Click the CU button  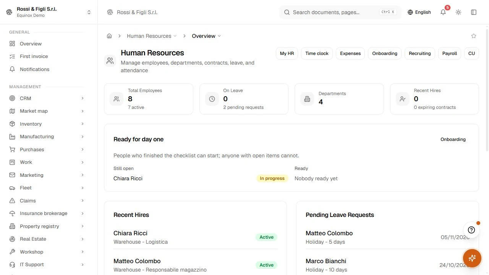(x=472, y=53)
